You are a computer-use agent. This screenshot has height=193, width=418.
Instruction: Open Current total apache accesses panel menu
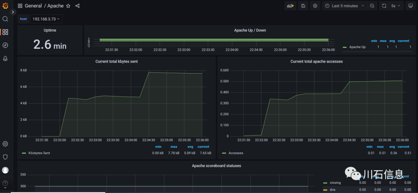(x=317, y=61)
